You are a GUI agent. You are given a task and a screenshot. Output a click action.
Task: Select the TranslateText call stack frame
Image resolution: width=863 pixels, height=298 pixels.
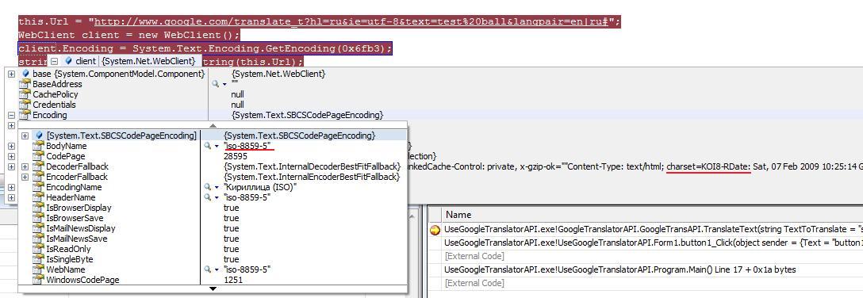tap(654, 229)
